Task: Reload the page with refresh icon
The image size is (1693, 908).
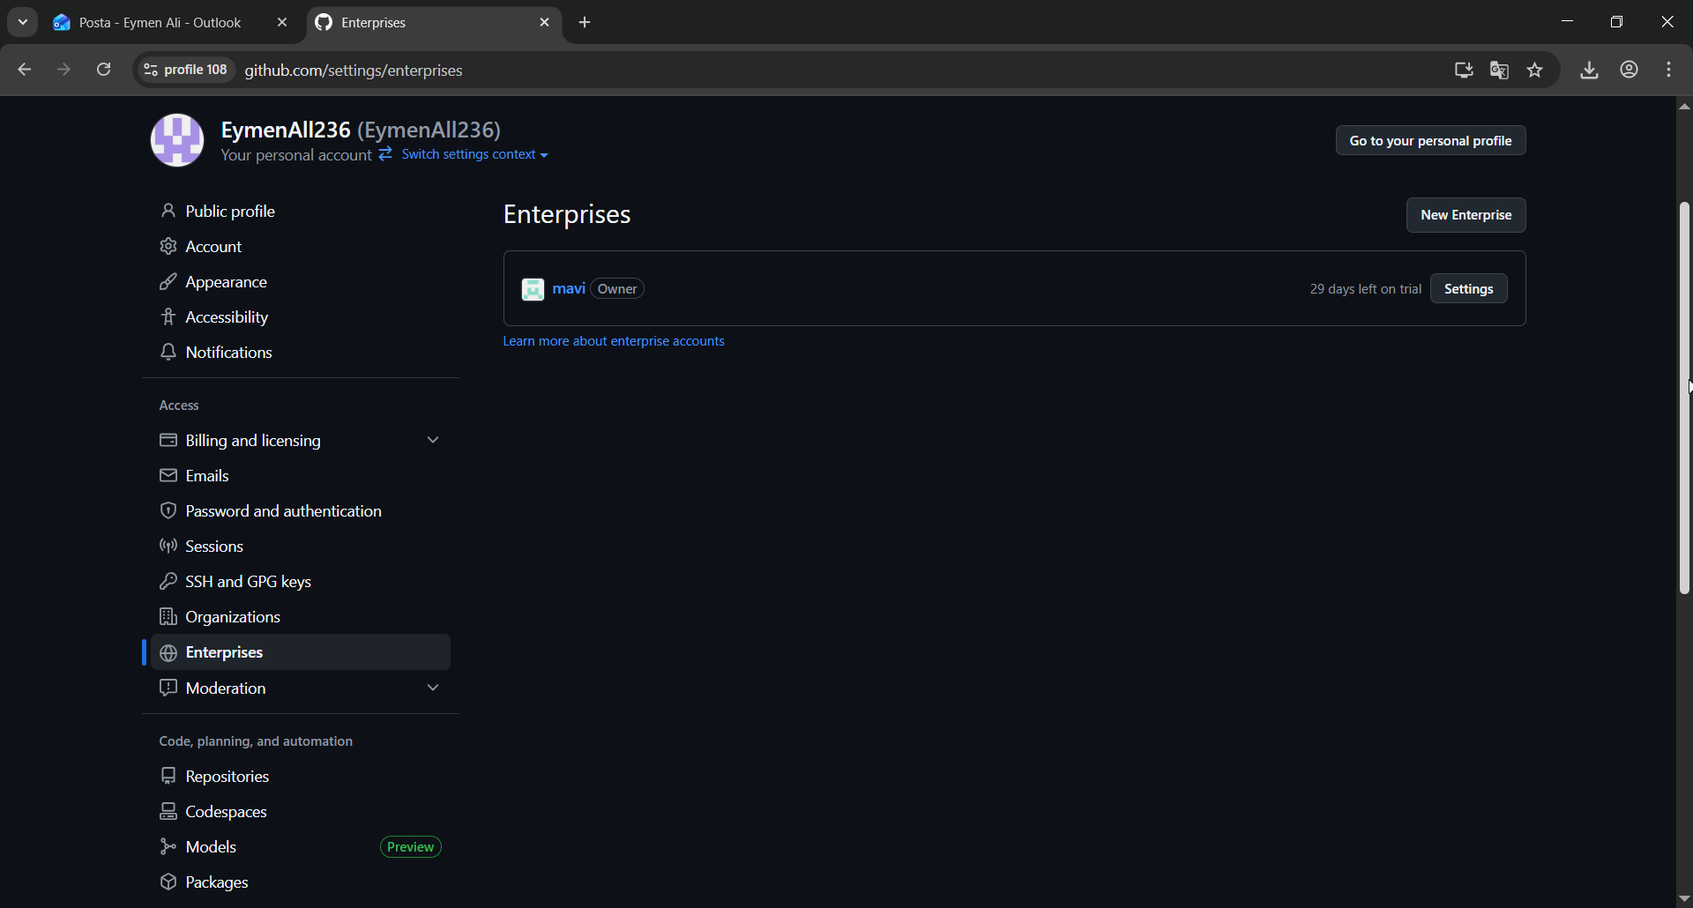Action: pos(104,70)
